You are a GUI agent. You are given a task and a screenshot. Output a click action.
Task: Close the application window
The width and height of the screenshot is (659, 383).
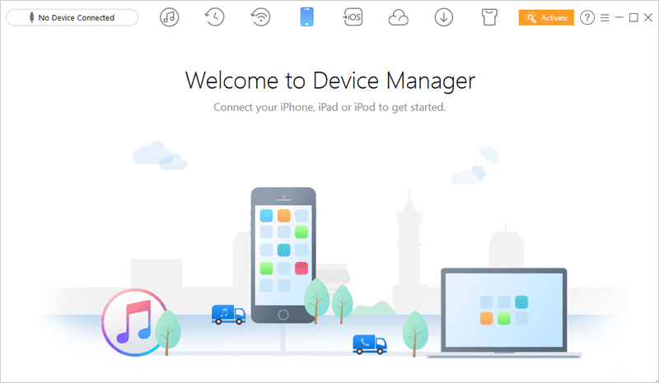pos(648,17)
